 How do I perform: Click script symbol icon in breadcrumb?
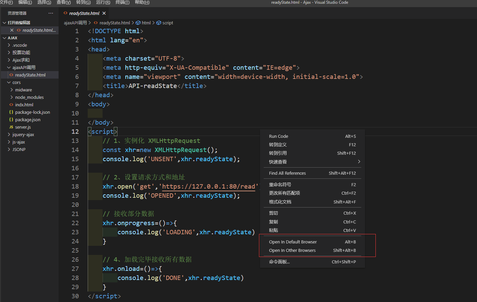tap(158, 23)
